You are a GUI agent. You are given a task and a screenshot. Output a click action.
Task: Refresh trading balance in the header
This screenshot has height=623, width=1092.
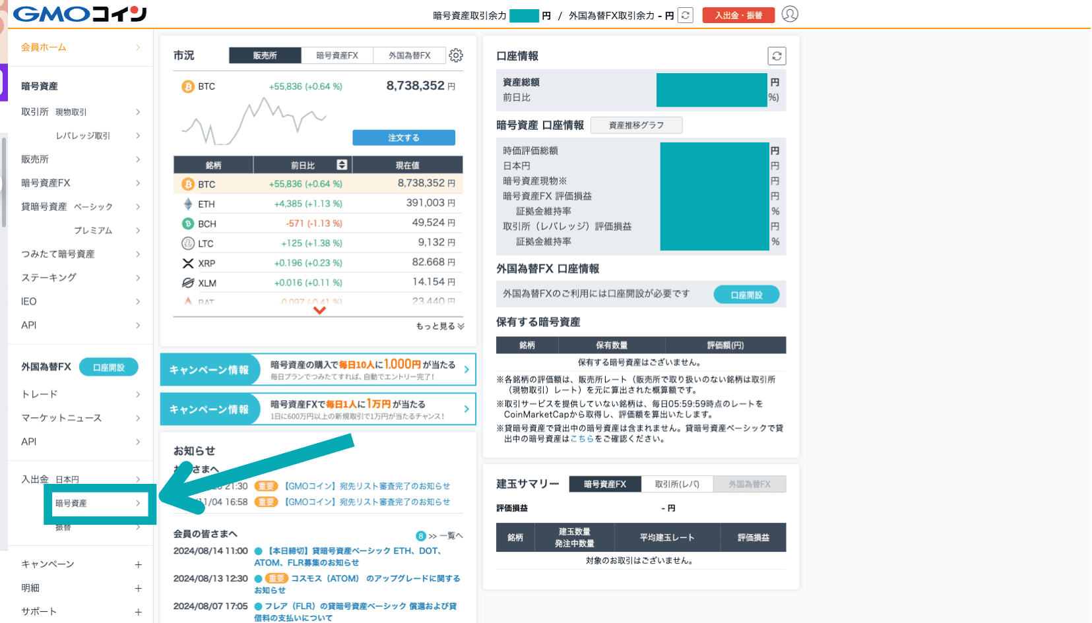point(686,15)
